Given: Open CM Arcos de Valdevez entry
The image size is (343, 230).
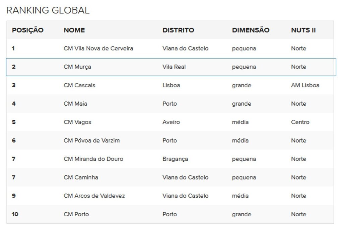Looking at the screenshot, I should point(94,196).
